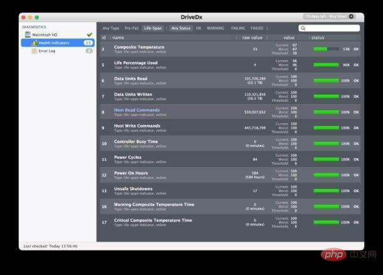Click the Error Log document icon
This screenshot has width=383, height=275.
34,51
